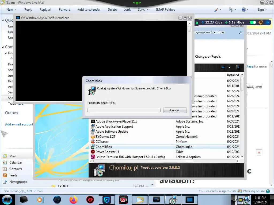This screenshot has width=274, height=205.
Task: Open the view options dropdown arrow in Programs window
Action: [229, 68]
